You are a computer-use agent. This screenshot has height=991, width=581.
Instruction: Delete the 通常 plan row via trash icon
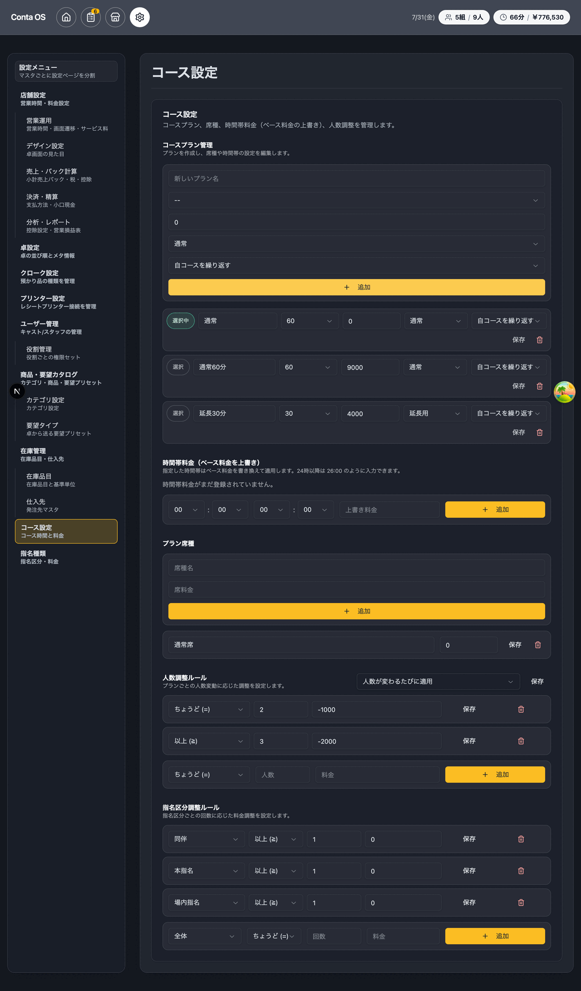540,340
